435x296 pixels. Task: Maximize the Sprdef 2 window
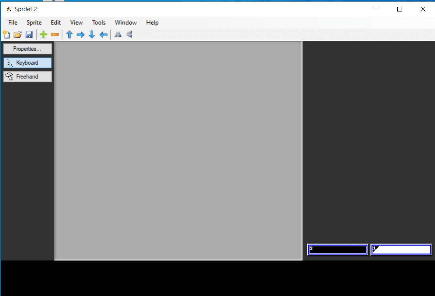click(x=400, y=9)
